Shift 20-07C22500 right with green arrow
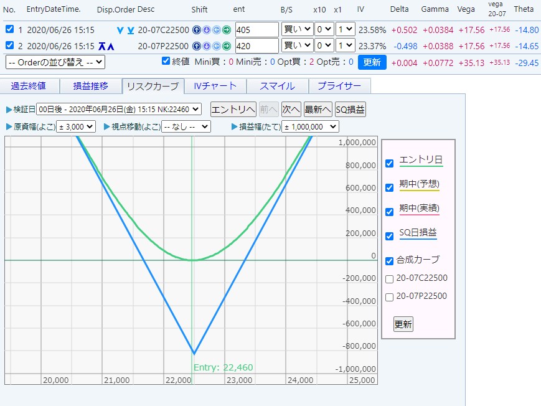The image size is (541, 406). click(227, 30)
